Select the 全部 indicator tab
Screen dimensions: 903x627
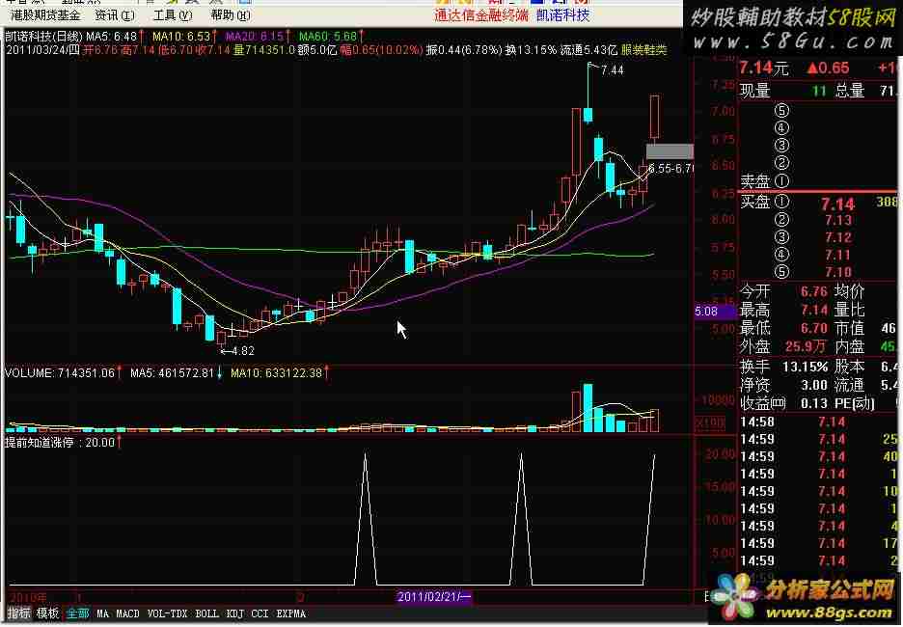point(77,613)
